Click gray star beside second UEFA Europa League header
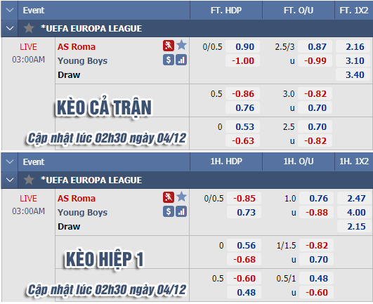 pos(29,180)
